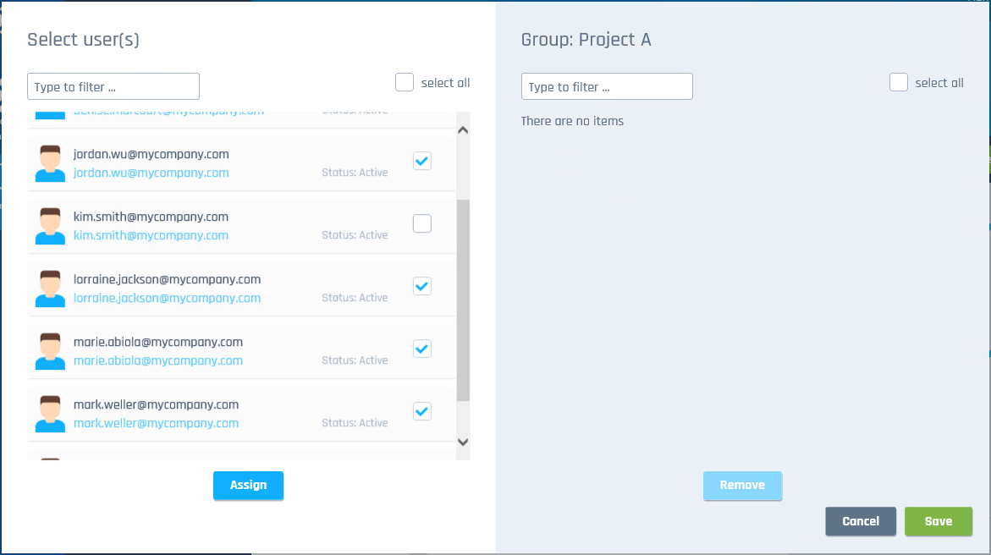This screenshot has width=991, height=555.
Task: Click kim.smith user avatar icon
Action: point(51,226)
